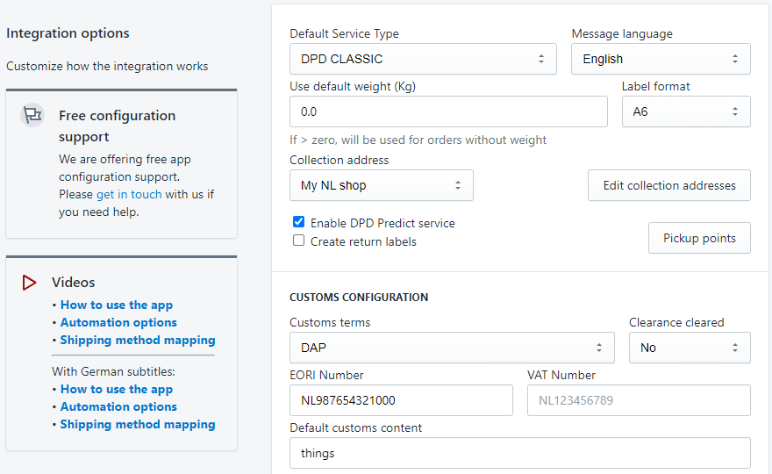Viewport: 772px width, 474px height.
Task: Open the Customs terms dropdown
Action: tap(452, 348)
